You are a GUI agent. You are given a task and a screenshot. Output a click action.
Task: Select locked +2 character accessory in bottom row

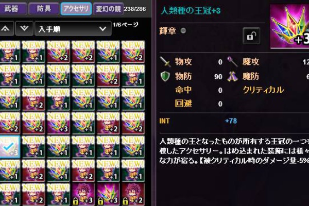(x=133, y=194)
